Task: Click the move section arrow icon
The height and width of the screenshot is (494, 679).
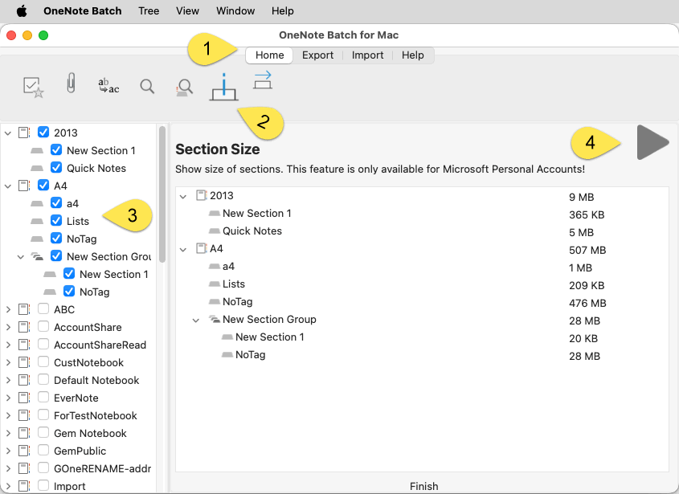Action: pyautogui.click(x=263, y=80)
